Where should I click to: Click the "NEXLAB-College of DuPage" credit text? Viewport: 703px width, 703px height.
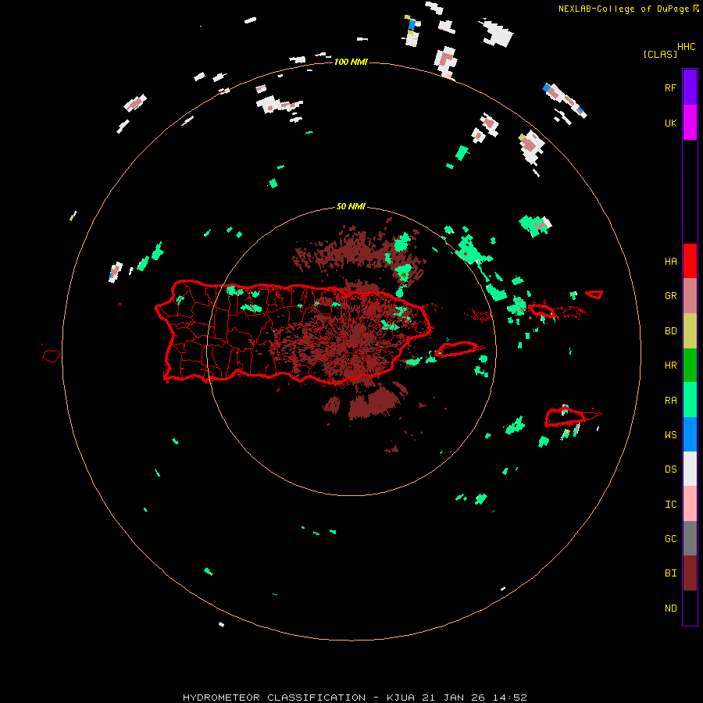click(623, 9)
